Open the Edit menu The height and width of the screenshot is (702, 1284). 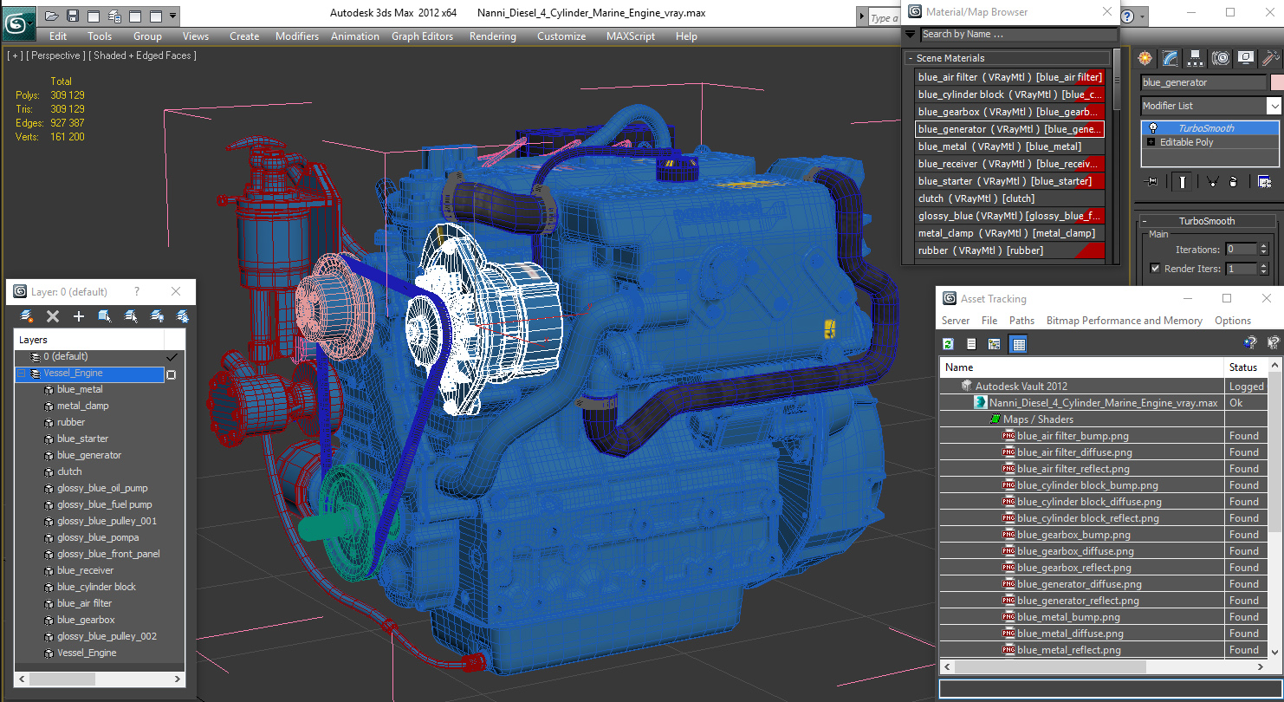[x=58, y=36]
